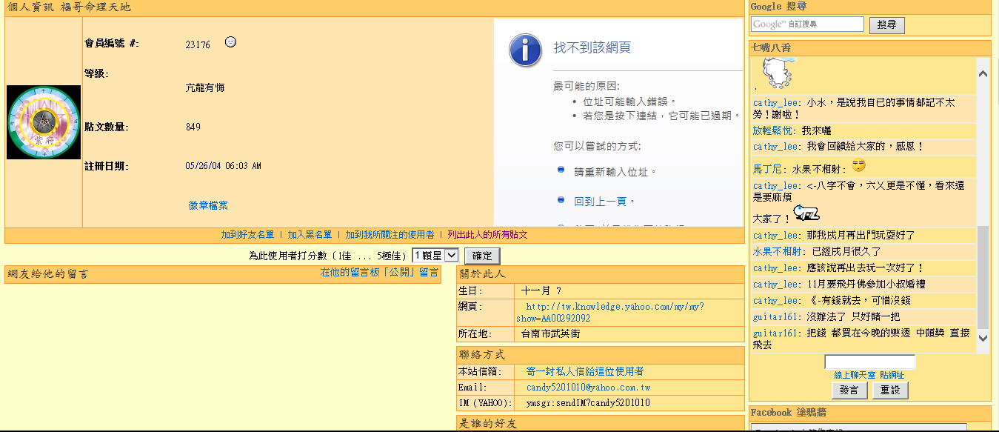Click 發言 to post a chat message
The height and width of the screenshot is (432, 999).
click(x=849, y=390)
